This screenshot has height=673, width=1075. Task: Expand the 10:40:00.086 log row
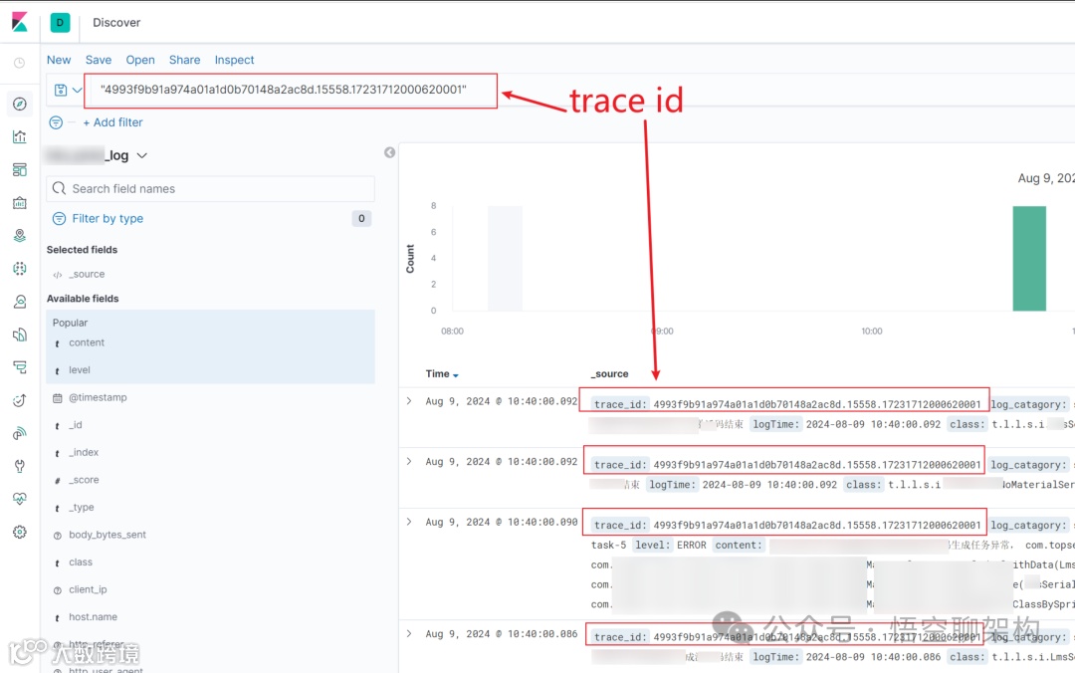(409, 634)
